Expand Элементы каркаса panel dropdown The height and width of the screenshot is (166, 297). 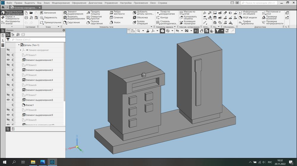click(175, 27)
